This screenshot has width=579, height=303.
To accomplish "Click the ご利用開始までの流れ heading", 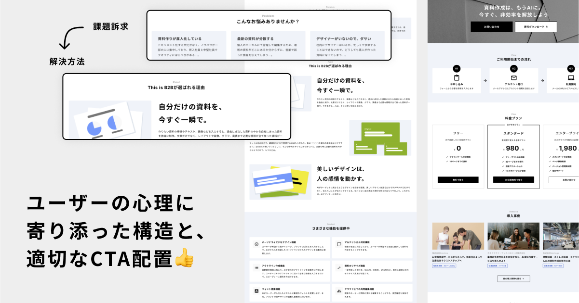I will [513, 59].
